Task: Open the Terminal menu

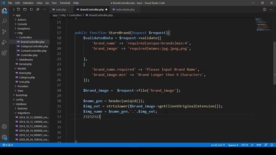Action: [65, 3]
